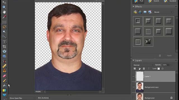The width and height of the screenshot is (179, 100).
Task: Show Photo Effects in Effects panel
Action: (x=145, y=12)
